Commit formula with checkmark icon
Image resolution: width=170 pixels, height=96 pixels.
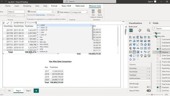click(8, 23)
